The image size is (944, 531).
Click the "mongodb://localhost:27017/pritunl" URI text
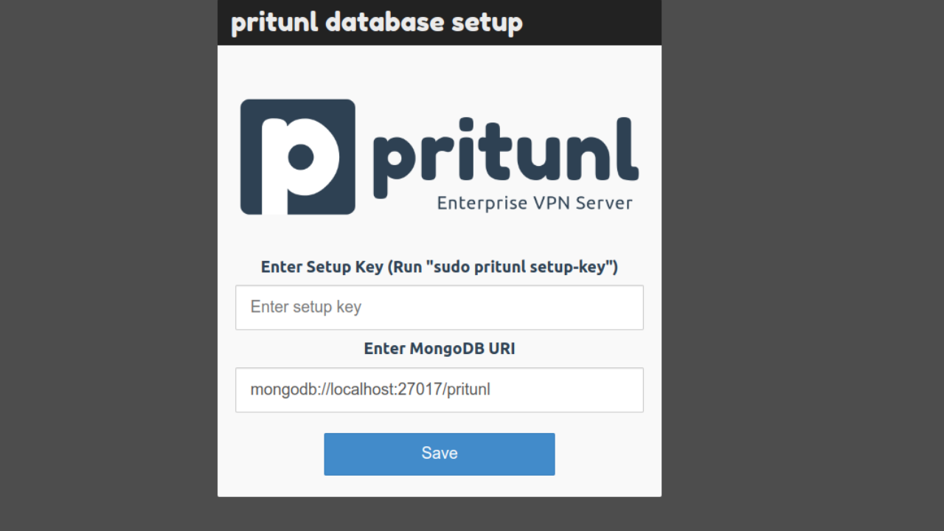[370, 389]
